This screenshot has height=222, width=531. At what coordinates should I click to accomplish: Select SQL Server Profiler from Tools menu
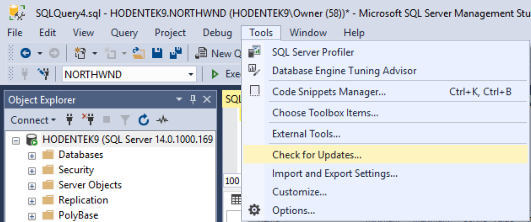385,52
